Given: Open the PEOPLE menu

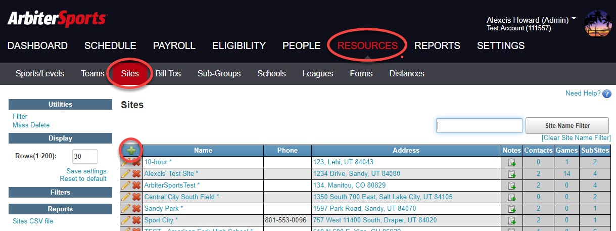Looking at the screenshot, I should 302,45.
